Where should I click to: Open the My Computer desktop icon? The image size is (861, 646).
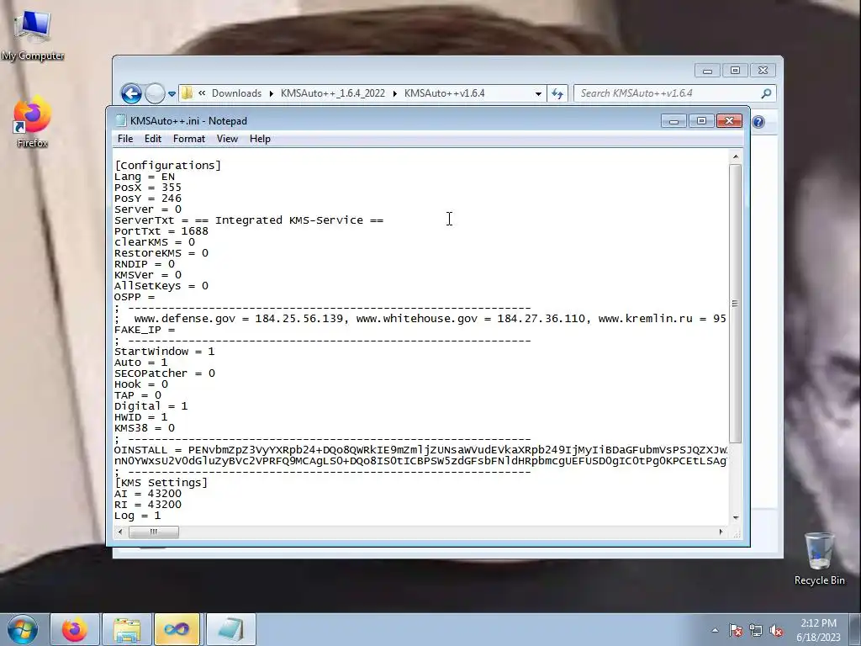click(33, 34)
